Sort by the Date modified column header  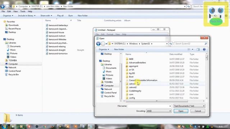(x=176, y=54)
